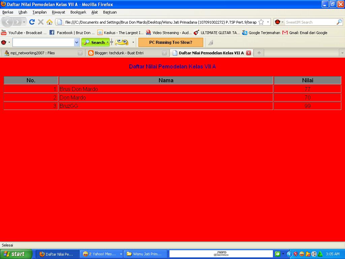
Task: Bookmark this page with the star icon
Action: (261, 22)
